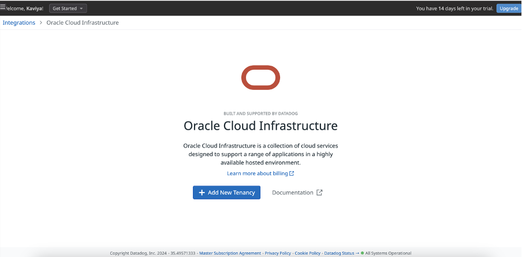This screenshot has height=257, width=522.
Task: Open the hamburger menu icon
Action: point(3,6)
